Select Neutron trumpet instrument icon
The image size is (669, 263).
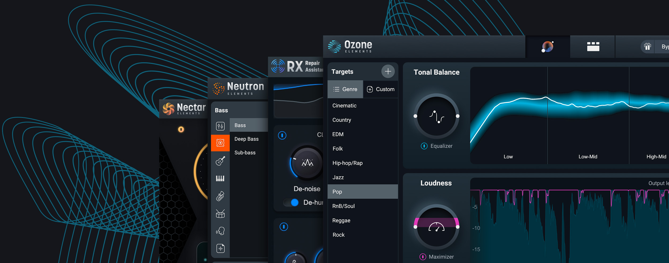point(220,196)
